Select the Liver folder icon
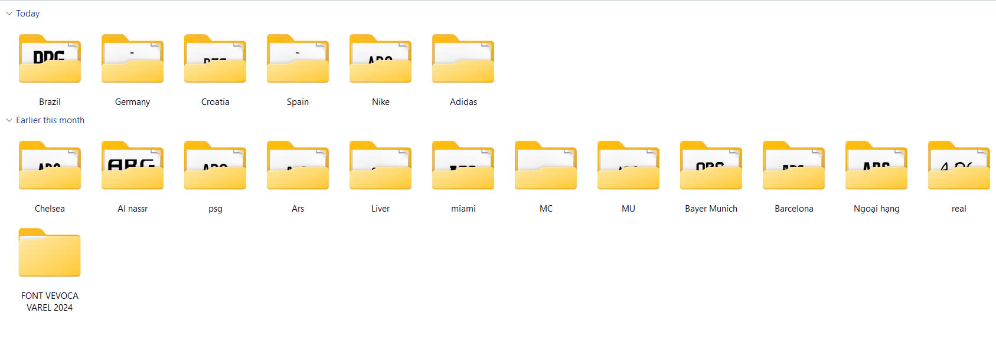This screenshot has height=359, width=996. click(380, 165)
